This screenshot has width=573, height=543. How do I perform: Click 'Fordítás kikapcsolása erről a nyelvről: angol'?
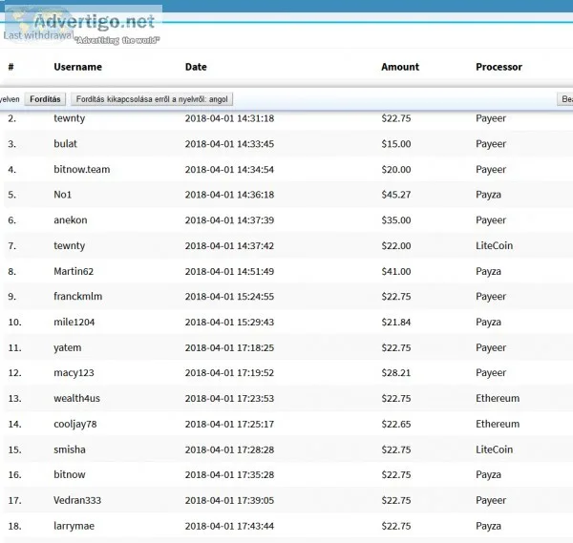tap(152, 99)
